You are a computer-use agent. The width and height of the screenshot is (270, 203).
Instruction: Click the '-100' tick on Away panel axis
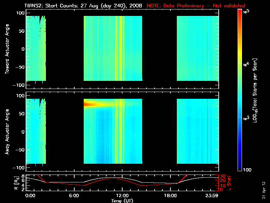[x=19, y=168]
